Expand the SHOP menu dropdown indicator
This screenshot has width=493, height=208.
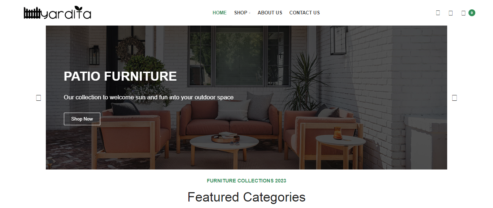tap(249, 13)
